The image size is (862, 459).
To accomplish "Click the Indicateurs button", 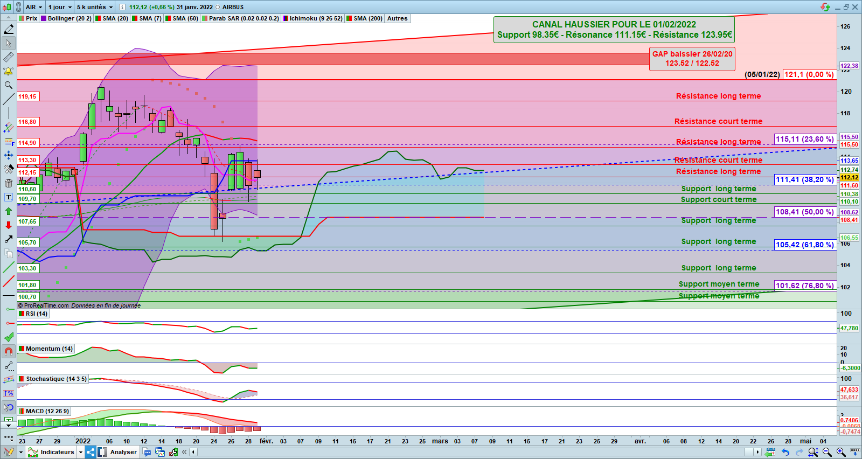I will click(x=52, y=452).
